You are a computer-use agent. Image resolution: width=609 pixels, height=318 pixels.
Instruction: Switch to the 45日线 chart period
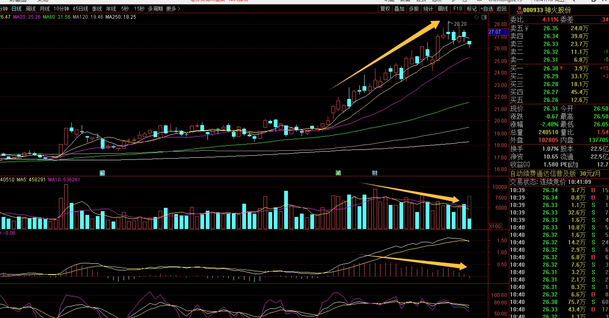point(80,9)
